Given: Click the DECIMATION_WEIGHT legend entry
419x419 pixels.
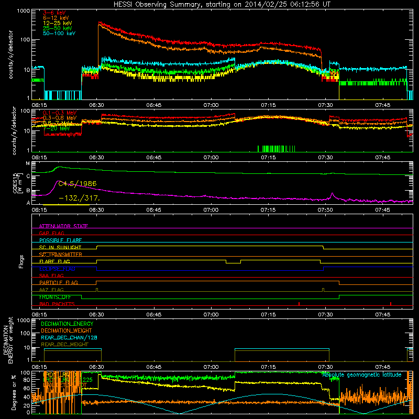Looking at the screenshot, I should [x=67, y=330].
